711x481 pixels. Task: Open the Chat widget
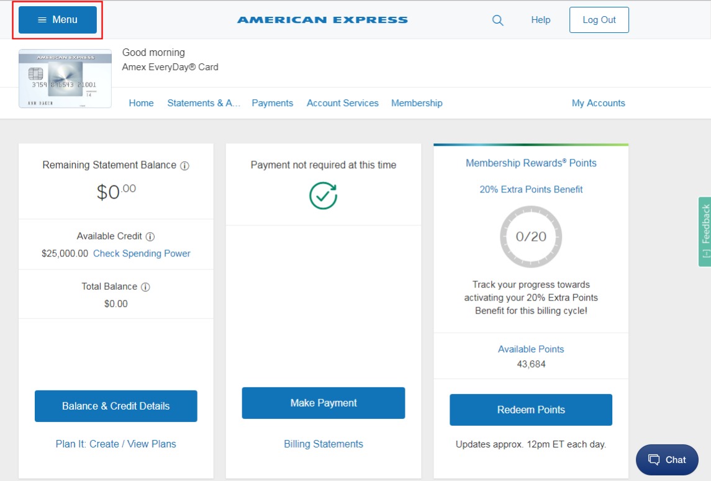pos(667,460)
